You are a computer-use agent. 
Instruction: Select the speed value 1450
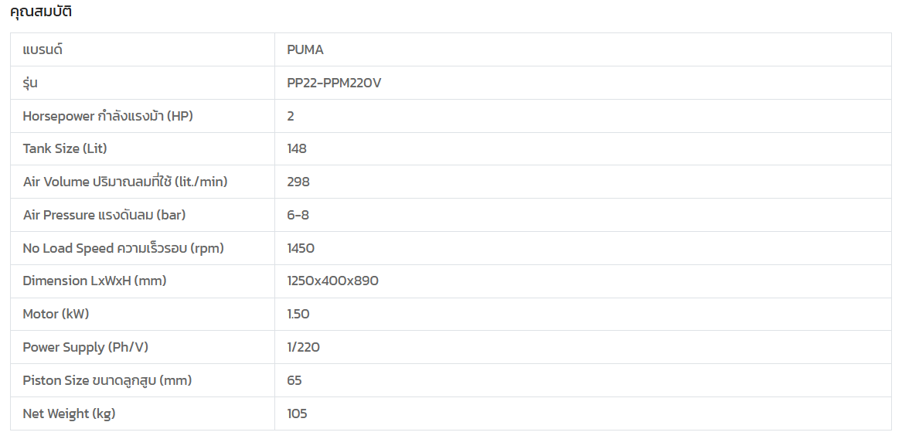(301, 248)
